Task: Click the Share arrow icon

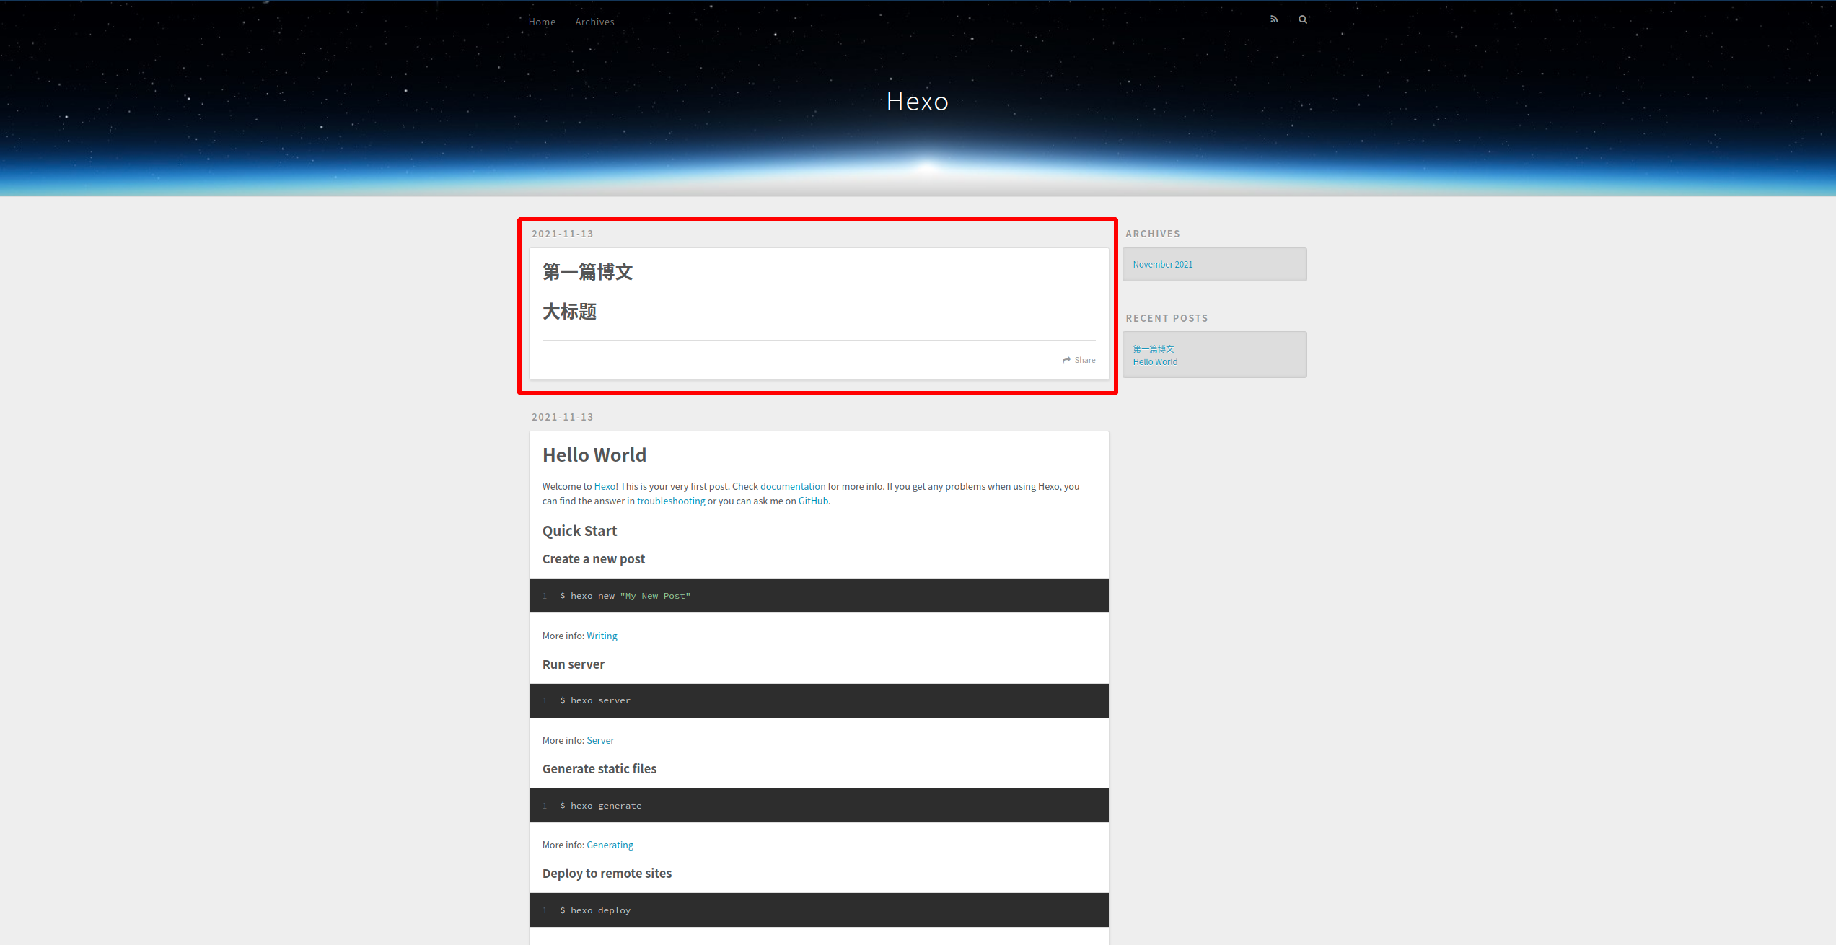Action: (x=1067, y=360)
